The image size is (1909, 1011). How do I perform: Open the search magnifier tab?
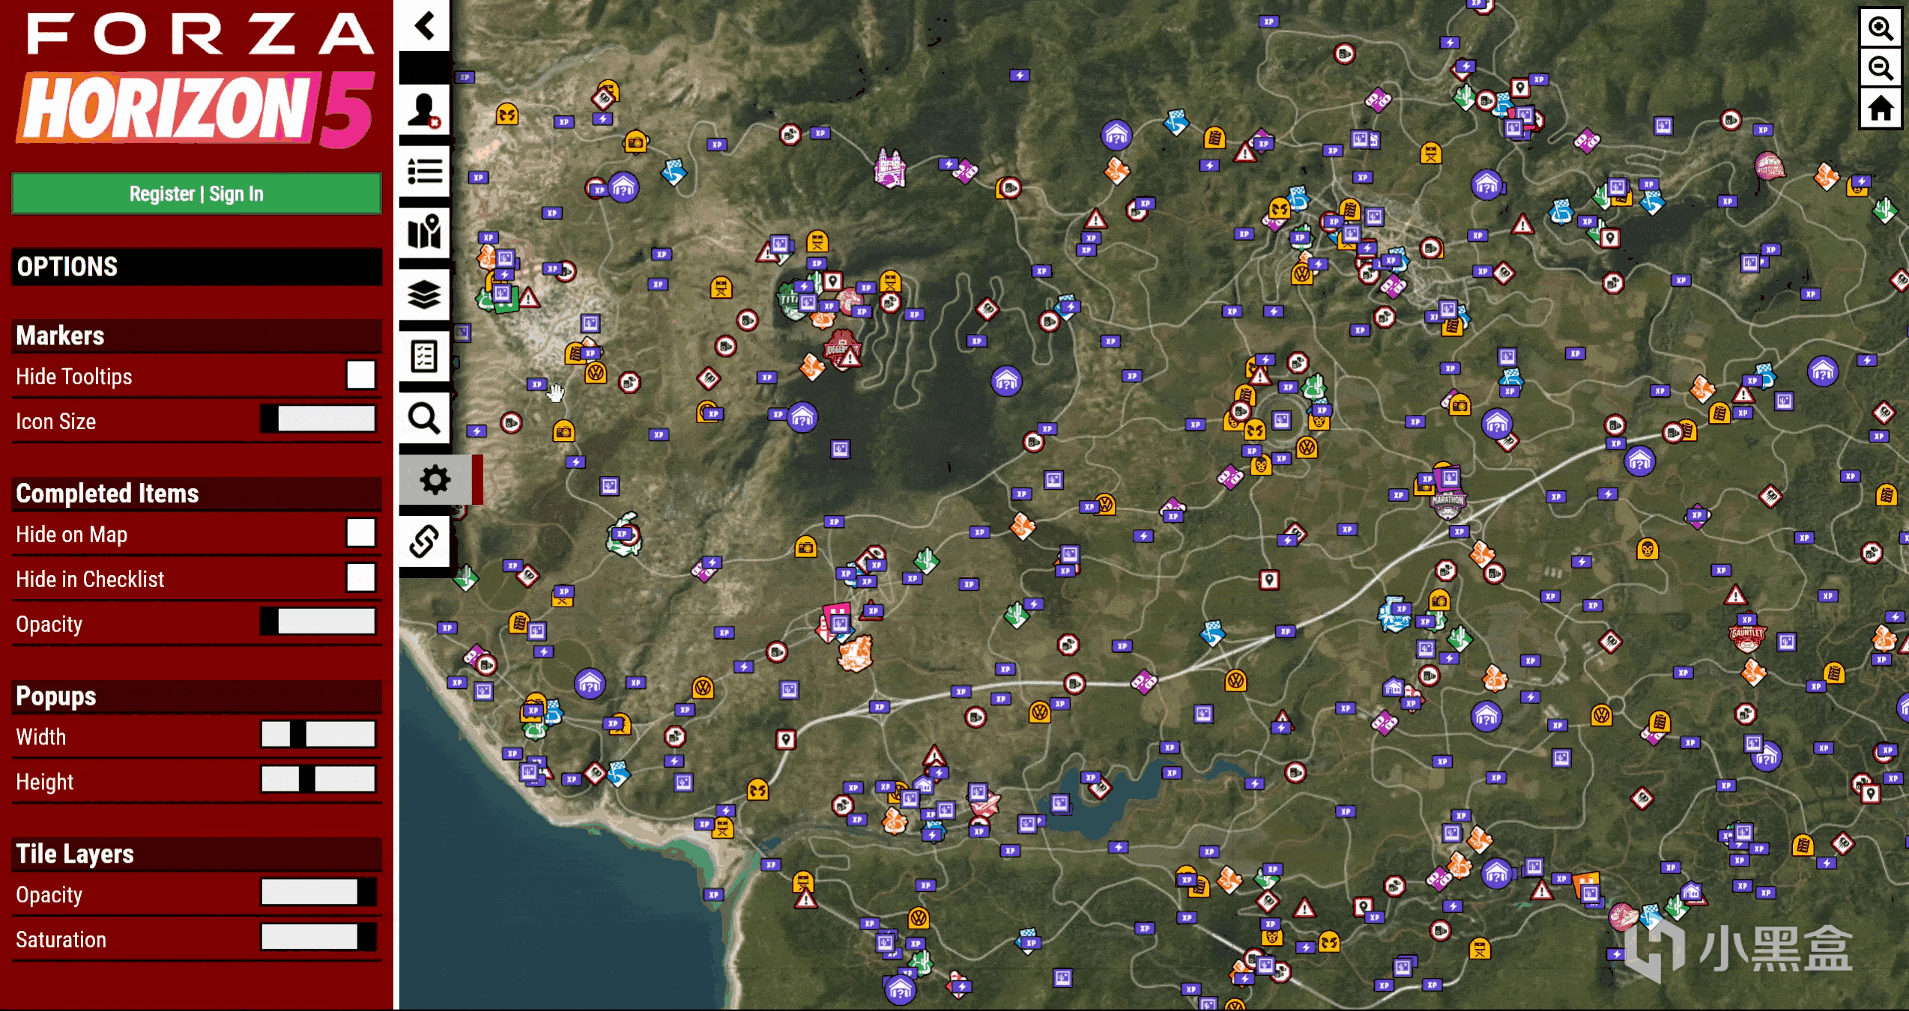[424, 418]
